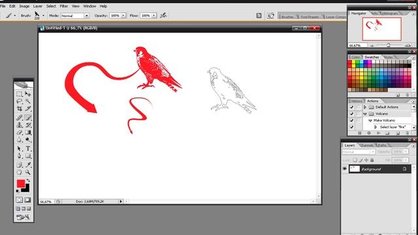Image resolution: width=418 pixels, height=235 pixels.
Task: Select the Blur tool
Action: 19,140
